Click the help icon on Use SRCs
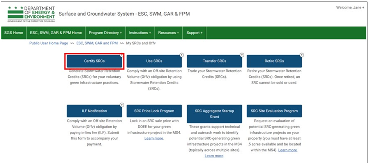Screen dimensions: 369x164 pos(182,55)
